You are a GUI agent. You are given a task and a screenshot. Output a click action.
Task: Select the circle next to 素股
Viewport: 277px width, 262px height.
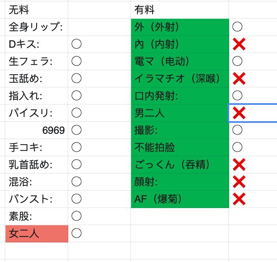click(77, 216)
